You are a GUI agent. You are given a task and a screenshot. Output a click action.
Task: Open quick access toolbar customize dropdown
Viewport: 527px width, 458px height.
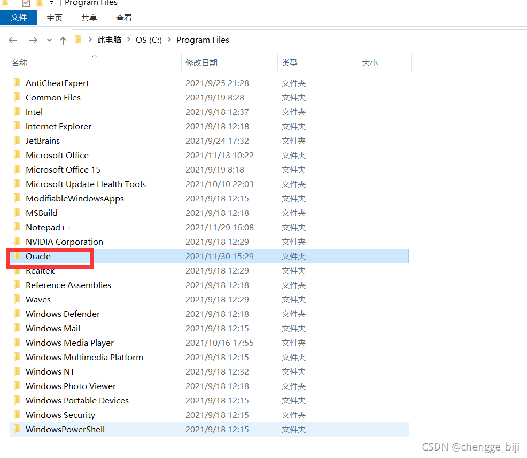(x=51, y=3)
